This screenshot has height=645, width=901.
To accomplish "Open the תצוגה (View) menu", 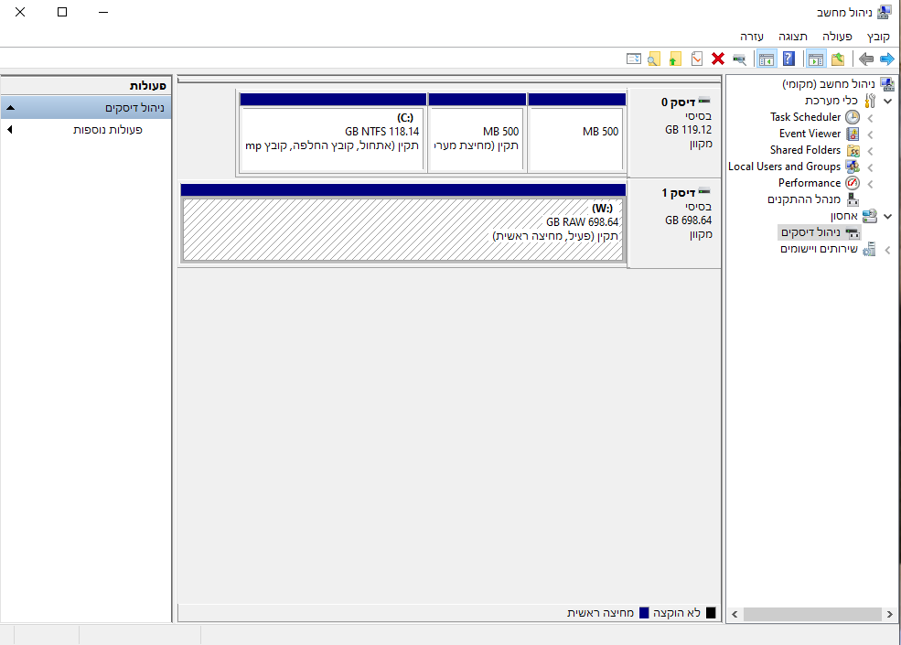I will tap(793, 37).
